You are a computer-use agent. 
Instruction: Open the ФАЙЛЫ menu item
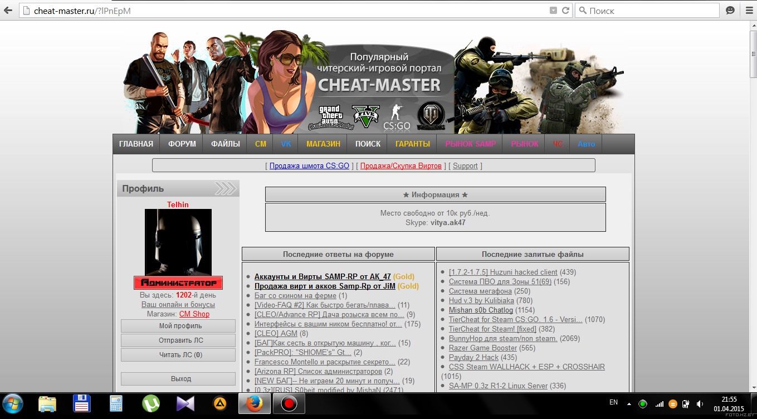click(226, 144)
